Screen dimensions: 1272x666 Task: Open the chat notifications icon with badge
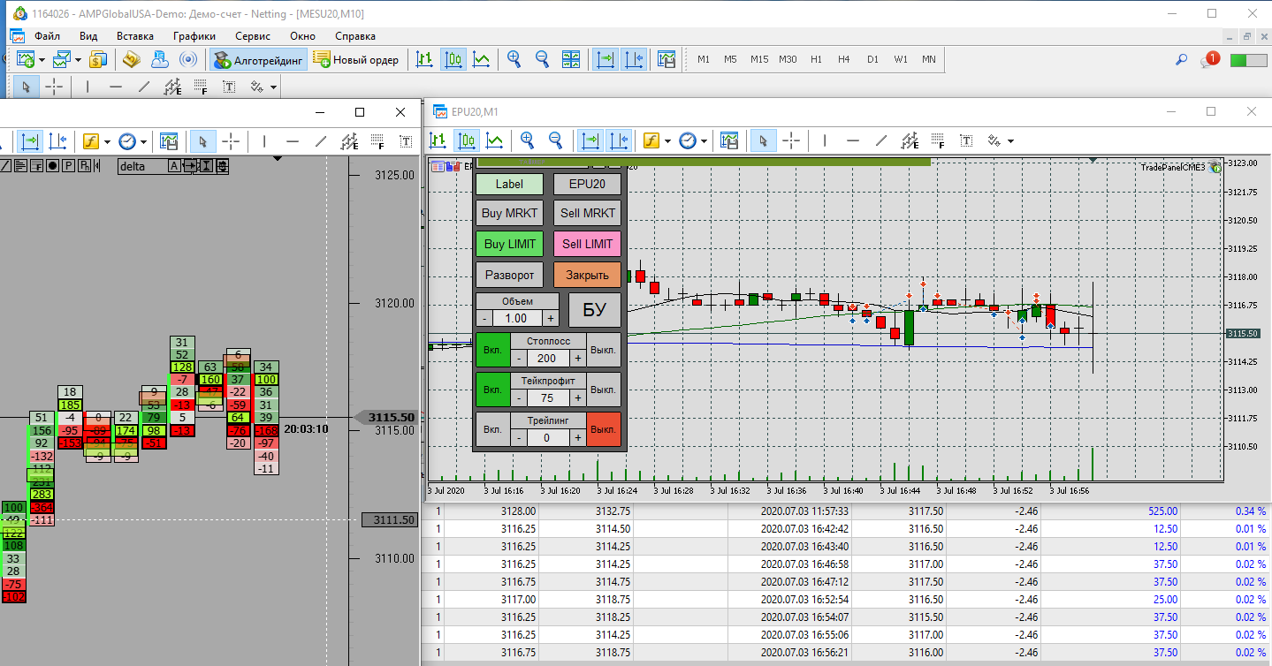1209,60
